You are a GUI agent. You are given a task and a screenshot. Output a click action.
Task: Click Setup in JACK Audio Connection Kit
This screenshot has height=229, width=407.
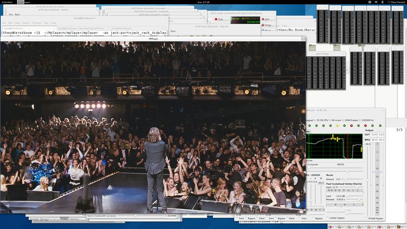point(268,25)
